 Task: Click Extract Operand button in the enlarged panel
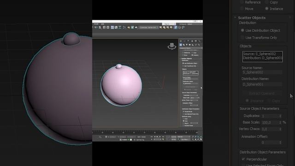coord(262,94)
